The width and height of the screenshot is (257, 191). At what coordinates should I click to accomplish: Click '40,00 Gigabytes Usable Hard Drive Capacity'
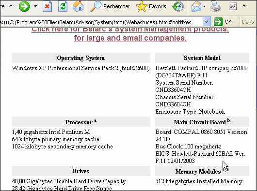[x=69, y=181]
